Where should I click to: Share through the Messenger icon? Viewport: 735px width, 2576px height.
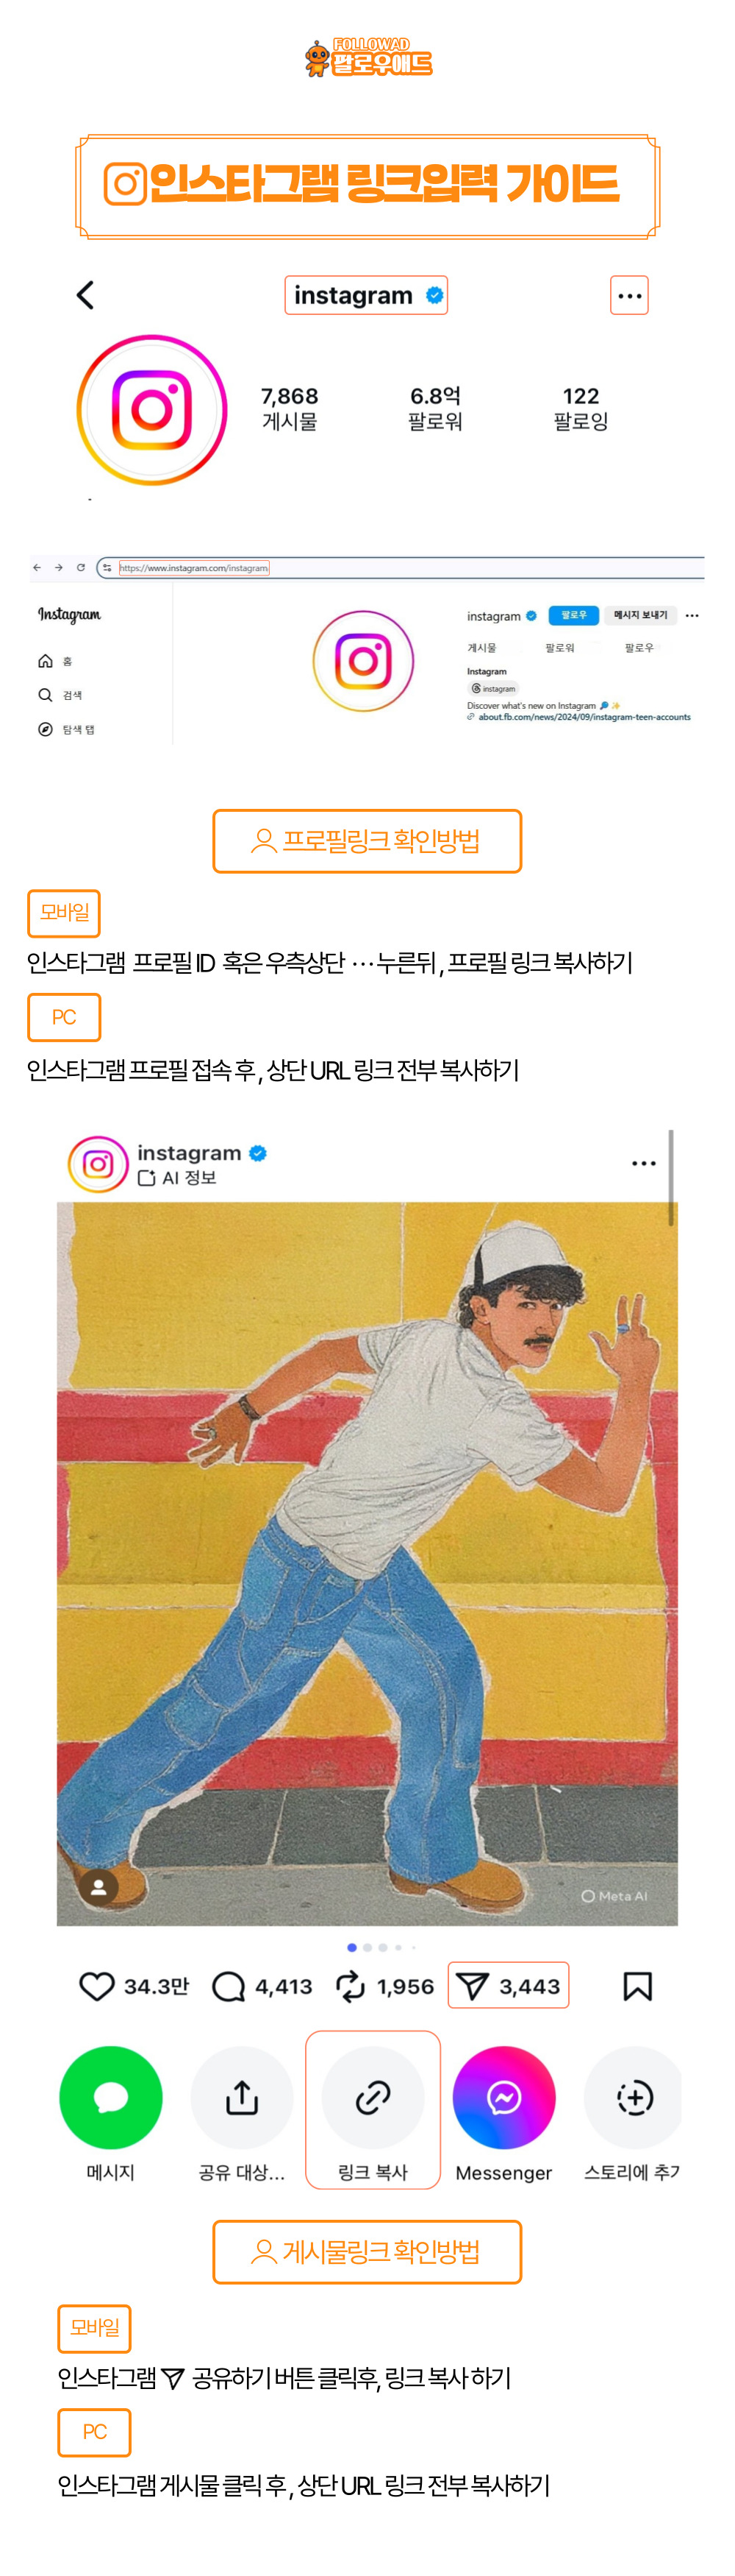503,2097
